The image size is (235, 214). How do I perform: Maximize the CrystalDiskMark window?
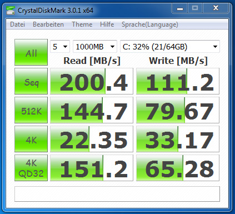coord(195,8)
